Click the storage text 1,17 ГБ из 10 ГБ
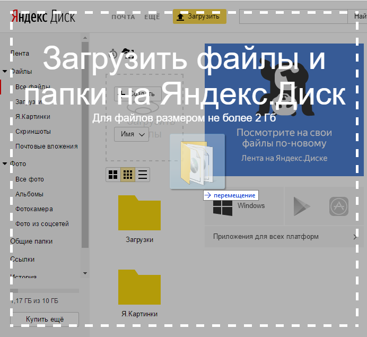 34,301
